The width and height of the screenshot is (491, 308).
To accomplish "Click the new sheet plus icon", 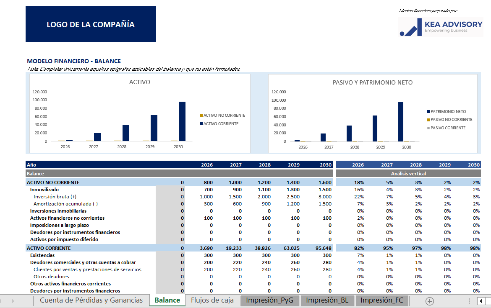I will point(429,301).
